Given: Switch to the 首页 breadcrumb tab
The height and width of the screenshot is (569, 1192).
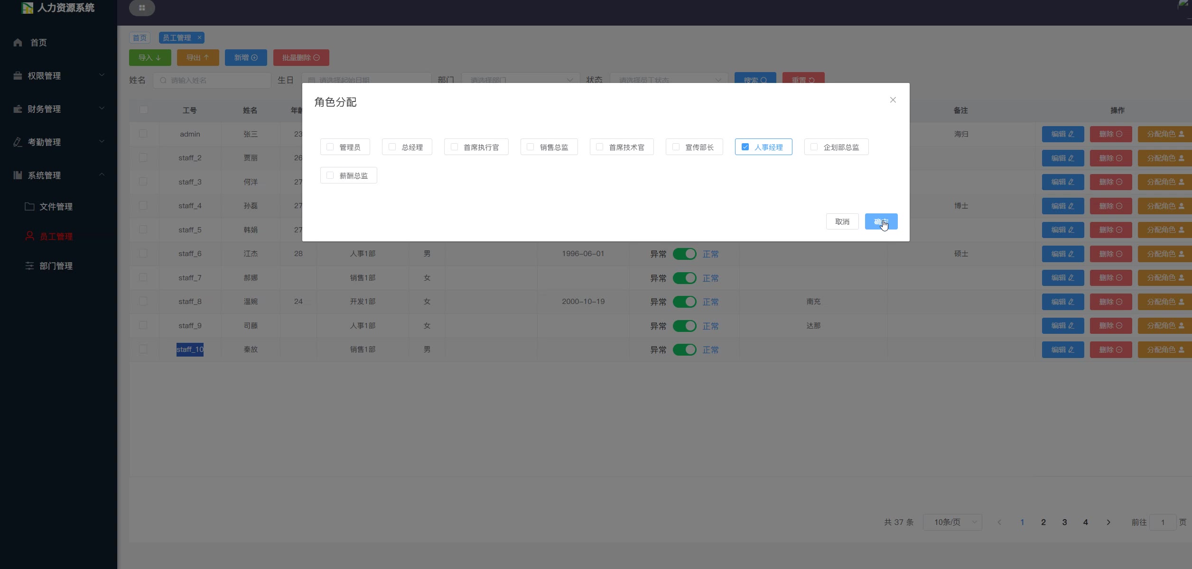Looking at the screenshot, I should point(140,37).
